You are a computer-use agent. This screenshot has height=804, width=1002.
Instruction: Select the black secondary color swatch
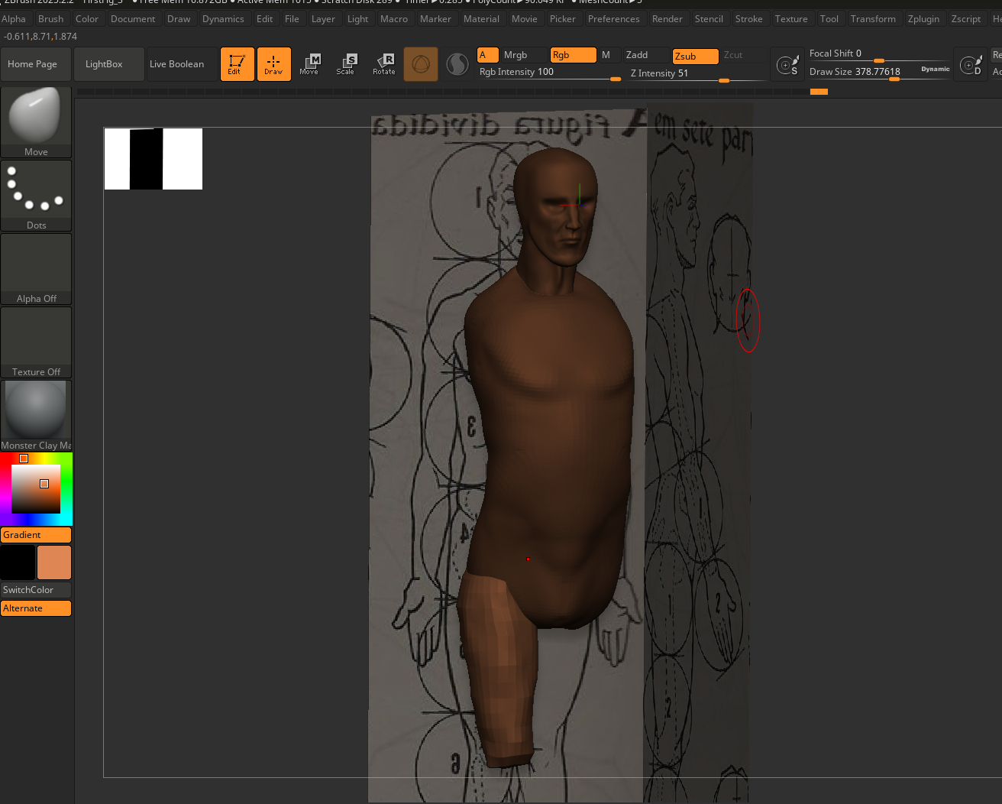tap(18, 562)
